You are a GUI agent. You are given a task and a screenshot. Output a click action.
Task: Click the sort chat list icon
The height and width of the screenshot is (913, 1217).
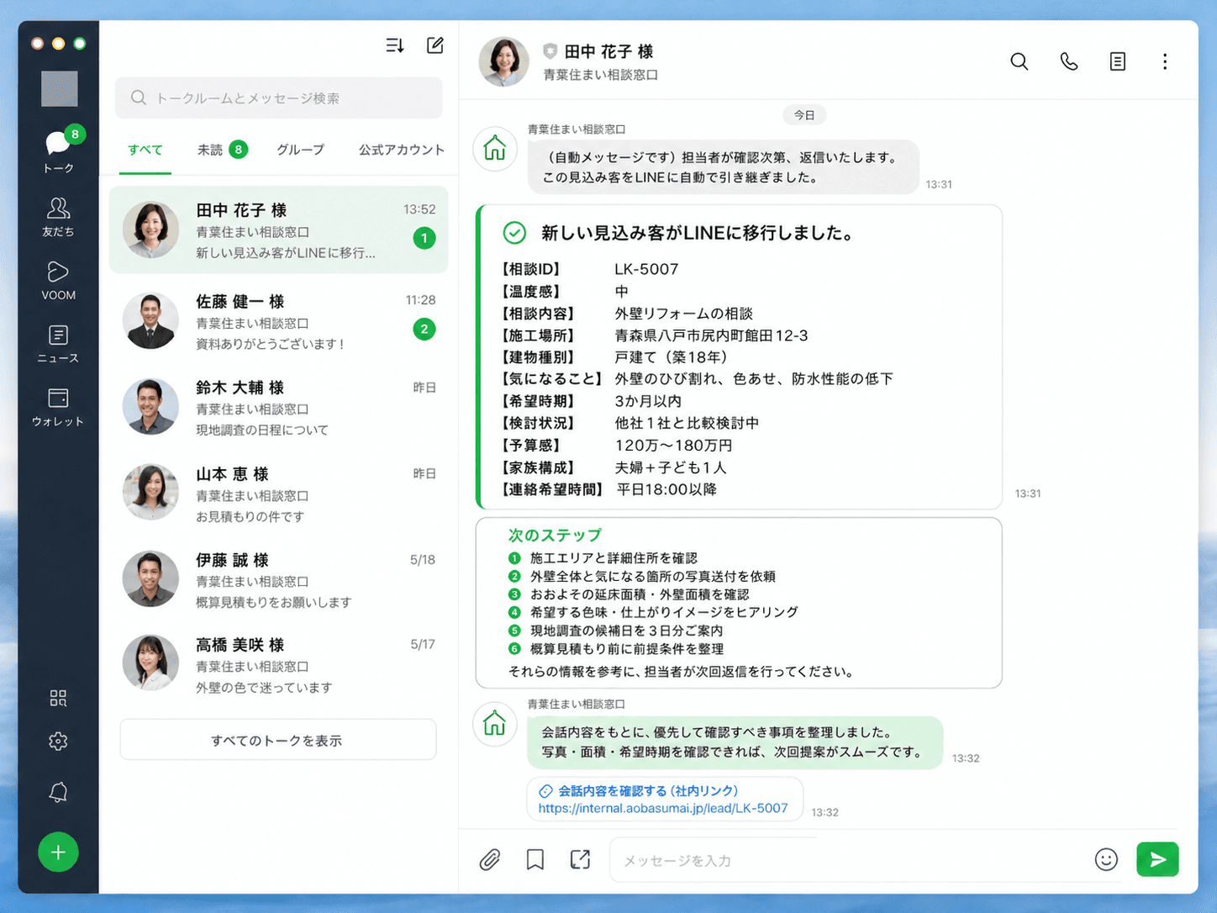click(395, 45)
